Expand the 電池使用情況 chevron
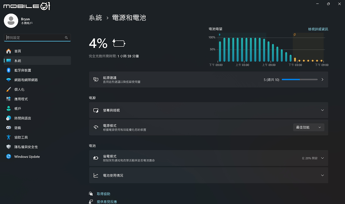The image size is (345, 204). point(322,175)
